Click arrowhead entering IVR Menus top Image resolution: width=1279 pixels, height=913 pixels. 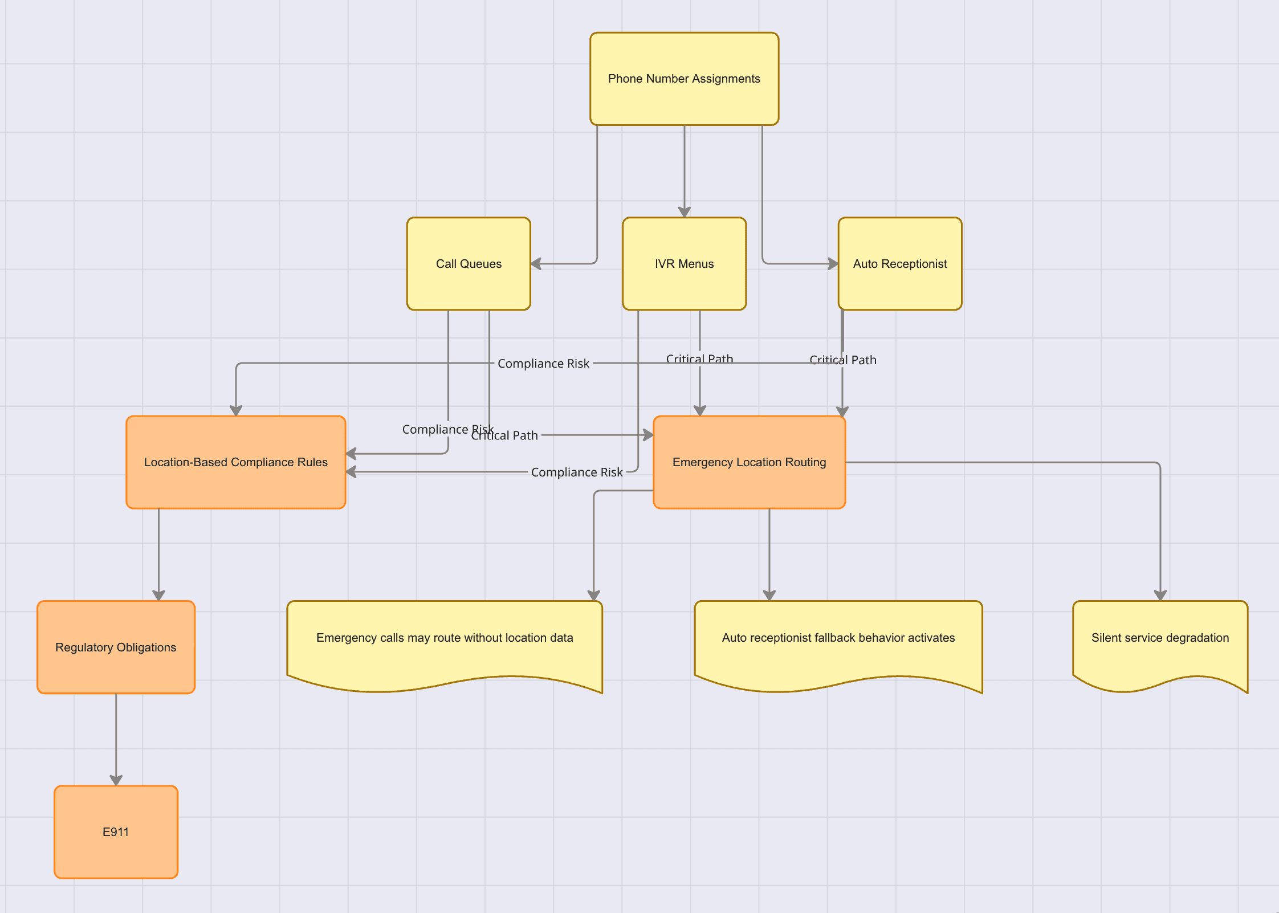[685, 212]
